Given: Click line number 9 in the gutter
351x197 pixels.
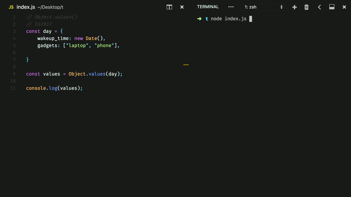Looking at the screenshot, I should [14, 74].
